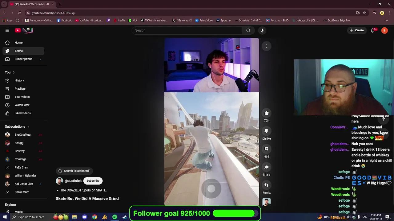Open the Home sidebar item
394x221 pixels.
(x=23, y=43)
